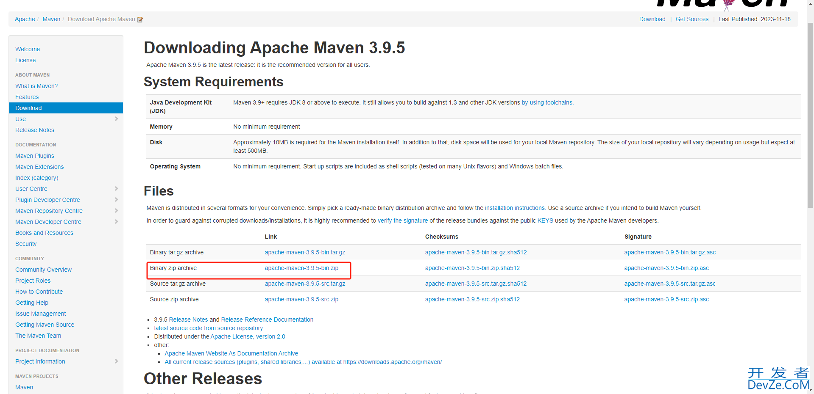Viewport: 814px width, 394px height.
Task: Open the KEYS link
Action: coord(545,220)
